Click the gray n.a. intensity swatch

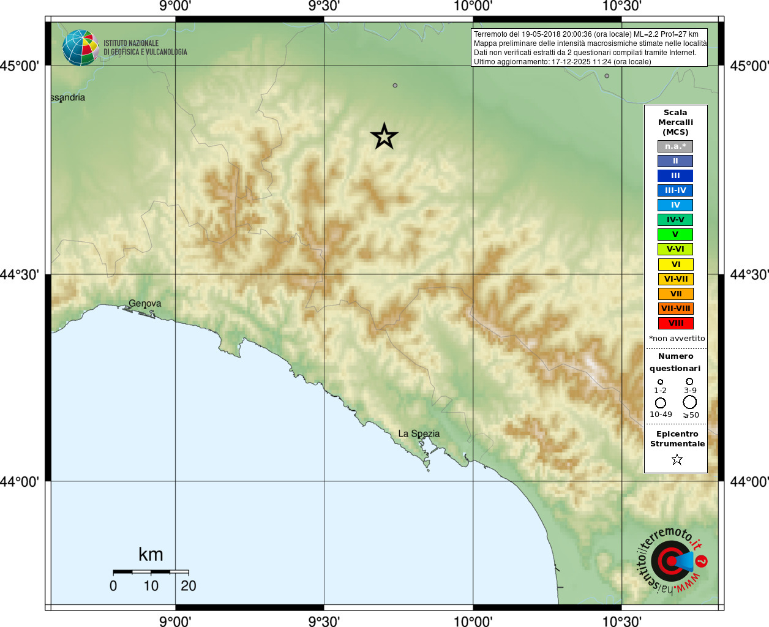tap(675, 146)
